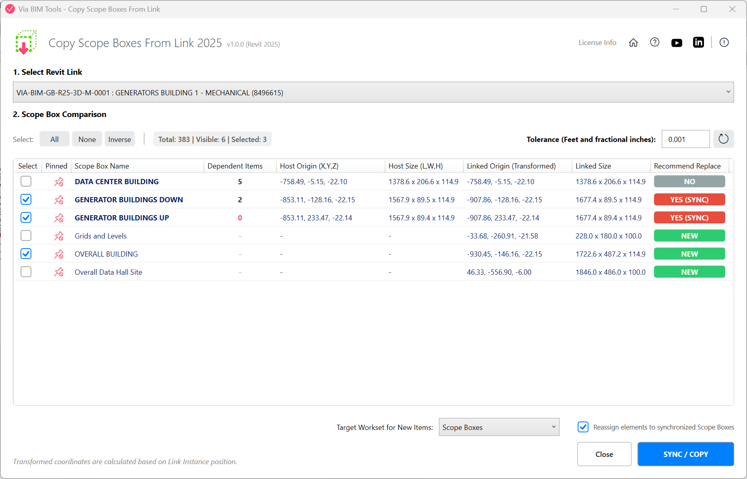Close the window with title bar X

(x=732, y=9)
